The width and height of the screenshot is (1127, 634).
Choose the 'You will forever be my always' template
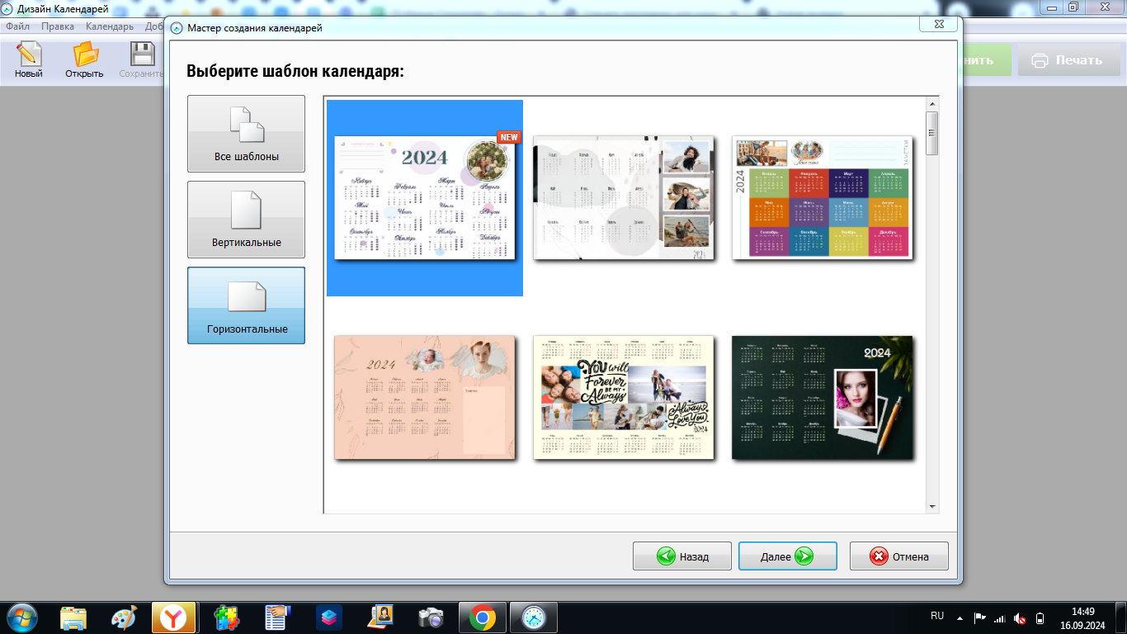point(623,397)
